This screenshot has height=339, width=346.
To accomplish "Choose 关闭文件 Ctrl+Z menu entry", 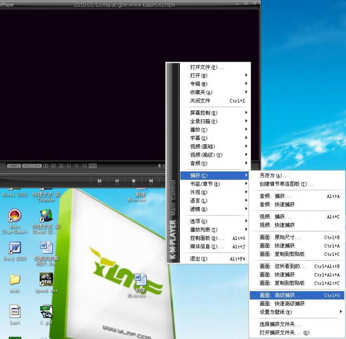I will [x=215, y=101].
